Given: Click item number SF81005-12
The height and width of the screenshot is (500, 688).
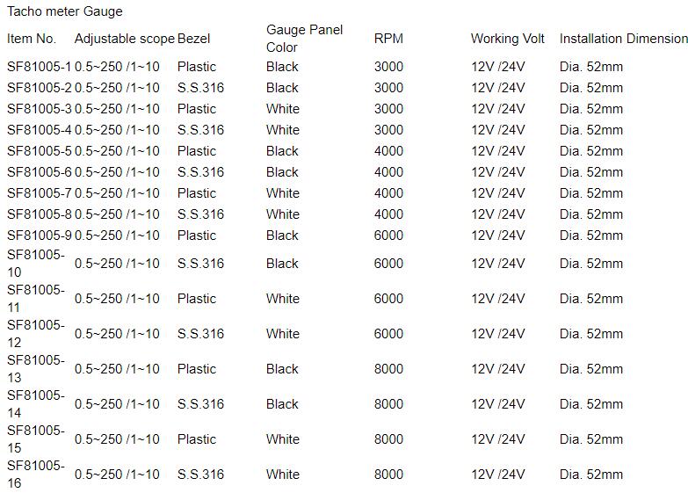Looking at the screenshot, I should coord(36,334).
